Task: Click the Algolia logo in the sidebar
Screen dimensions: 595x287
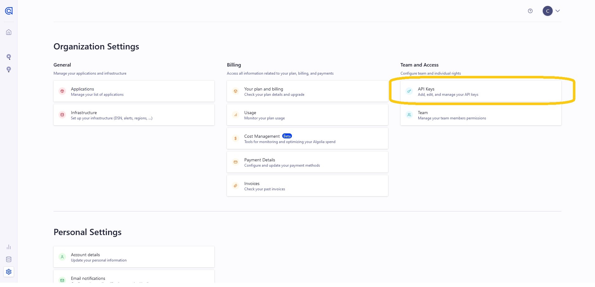Action: coord(8,11)
